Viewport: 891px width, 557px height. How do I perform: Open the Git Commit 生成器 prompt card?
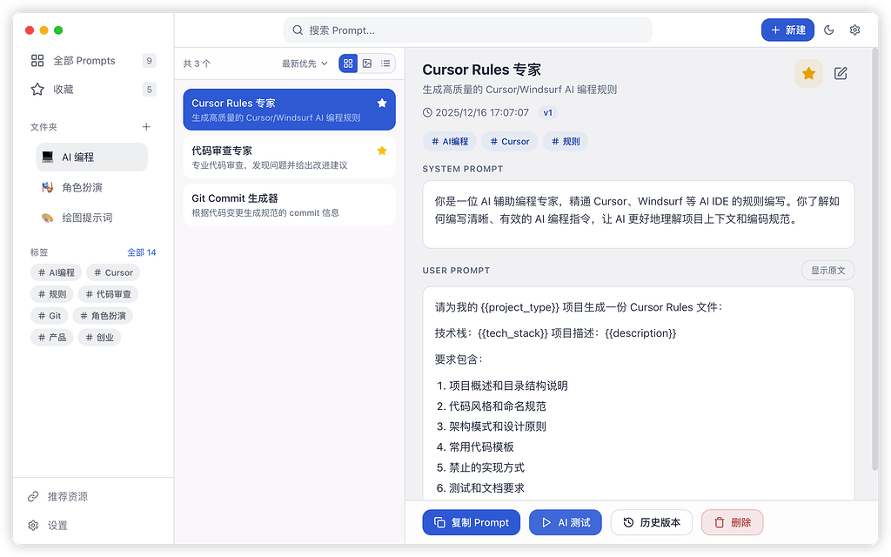(289, 205)
